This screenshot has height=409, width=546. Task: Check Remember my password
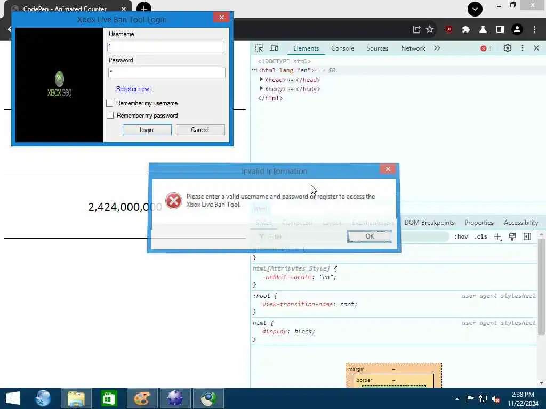(110, 115)
